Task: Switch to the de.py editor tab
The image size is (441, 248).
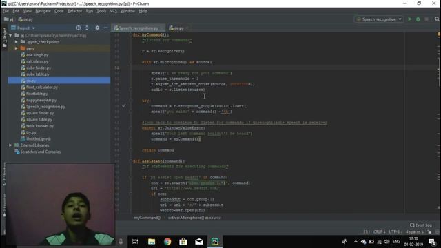Action: point(178,28)
